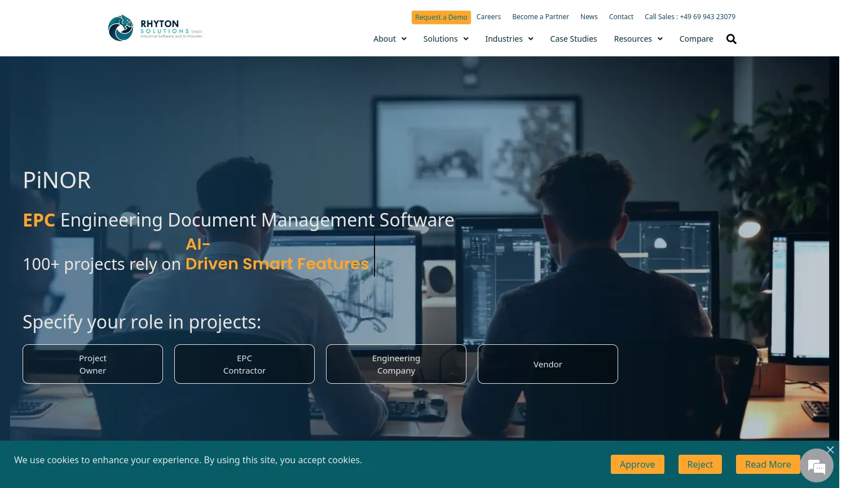
Task: Select the Project Owner role
Action: (x=92, y=364)
